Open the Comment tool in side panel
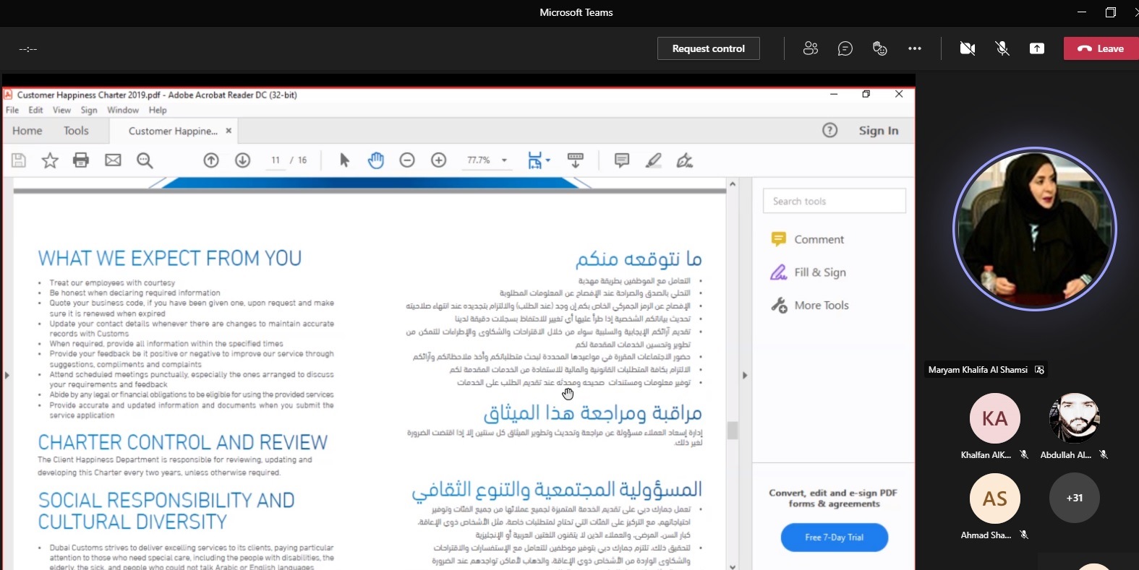Viewport: 1139px width, 570px height. pos(808,239)
